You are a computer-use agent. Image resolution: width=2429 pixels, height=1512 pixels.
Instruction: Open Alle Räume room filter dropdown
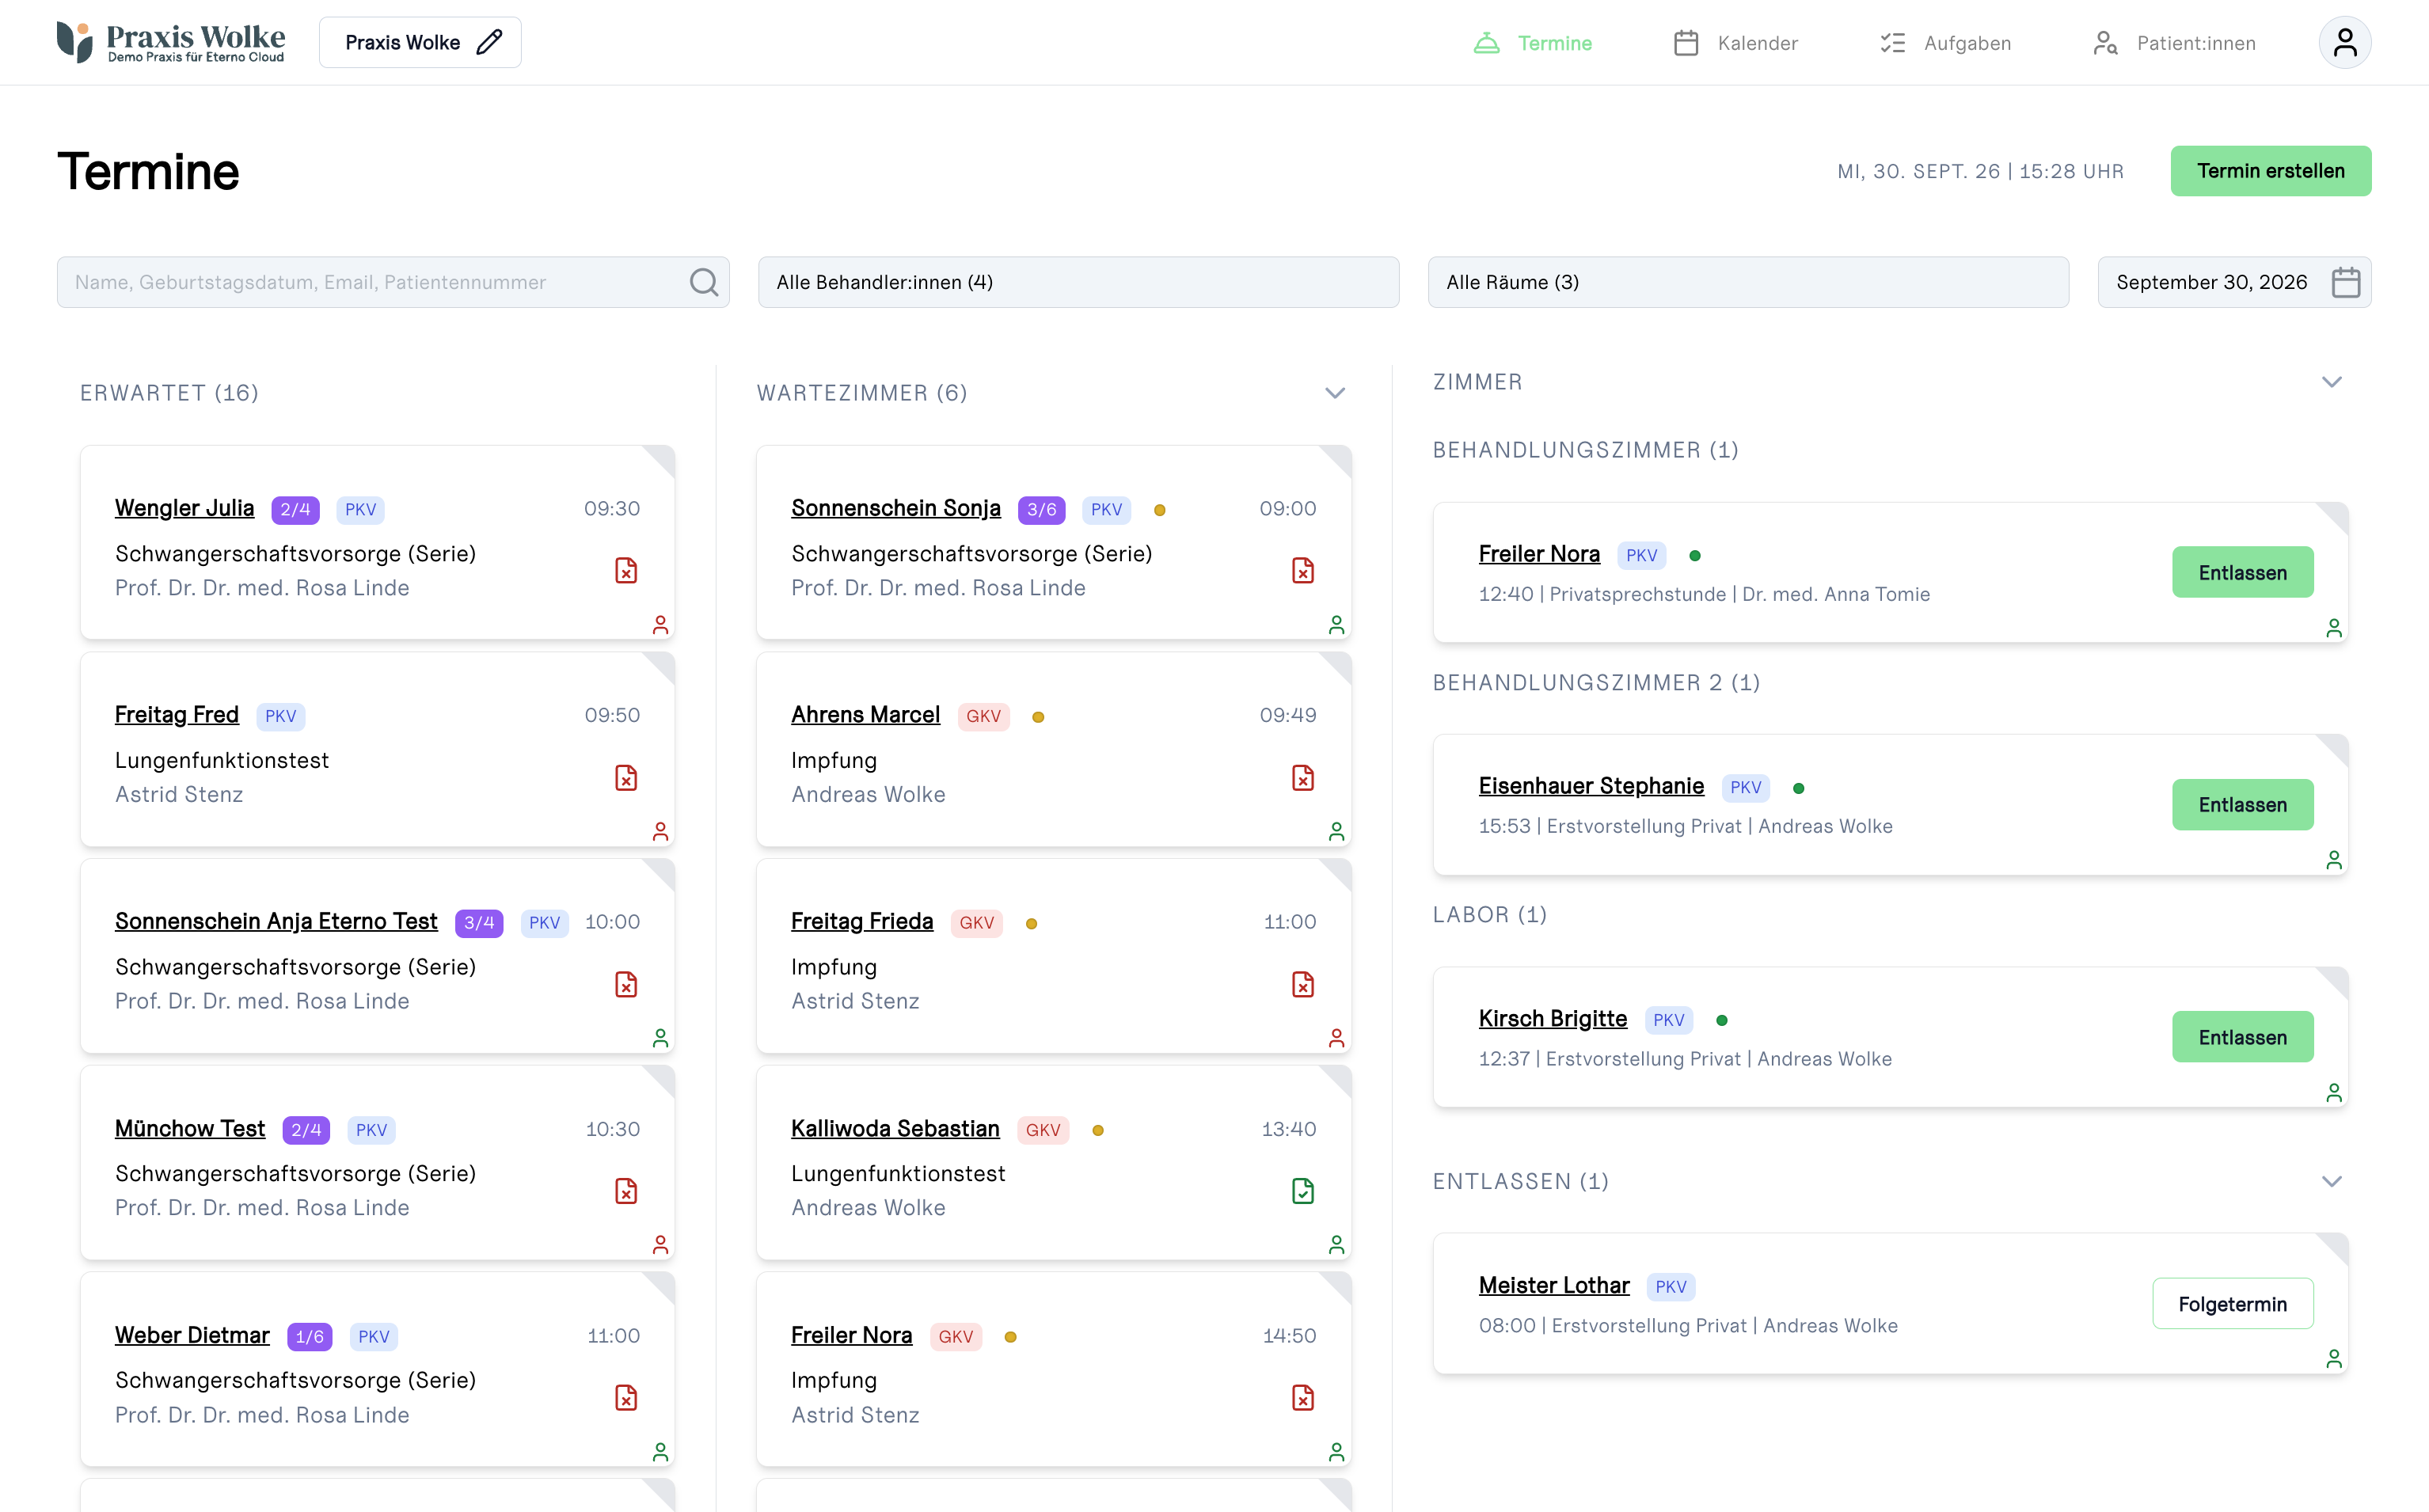coord(1748,282)
